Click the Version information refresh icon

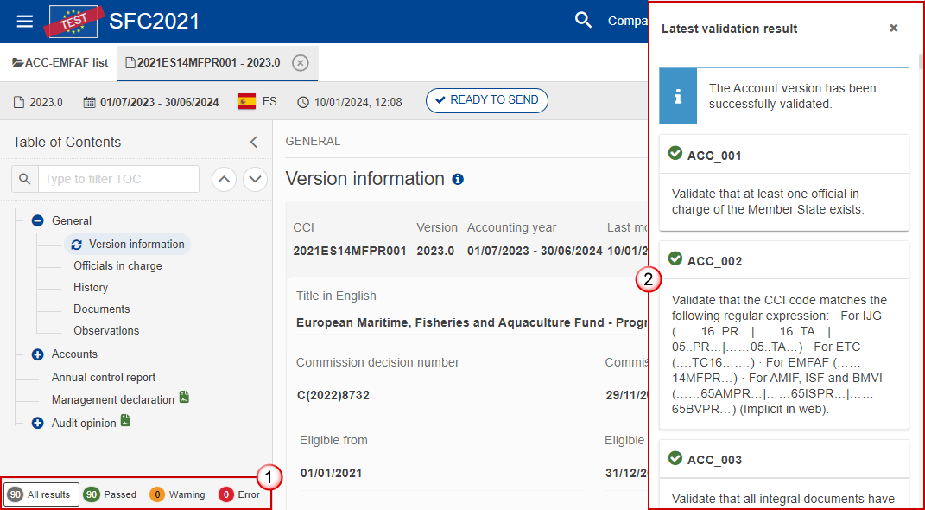click(x=77, y=245)
